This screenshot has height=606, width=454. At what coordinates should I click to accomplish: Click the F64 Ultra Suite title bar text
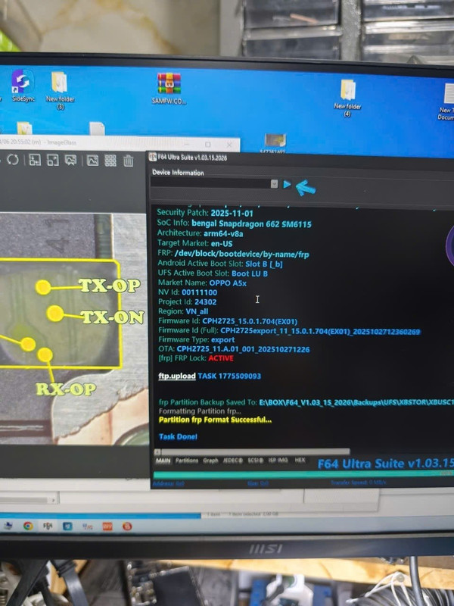pos(192,158)
